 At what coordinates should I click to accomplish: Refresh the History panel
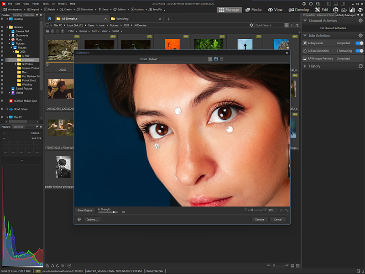pos(360,66)
